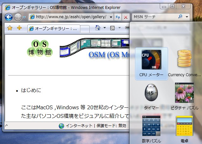This screenshot has width=202, height=144.
Task: Click the 保護モード: 無効 status text
Action: [111, 126]
